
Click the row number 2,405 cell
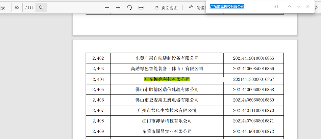click(98, 90)
